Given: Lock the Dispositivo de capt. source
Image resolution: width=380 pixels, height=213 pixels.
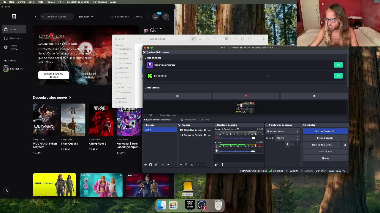Looking at the screenshot, I should tap(209, 130).
